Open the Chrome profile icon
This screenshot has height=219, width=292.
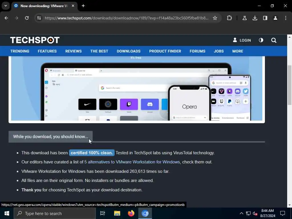tap(275, 18)
